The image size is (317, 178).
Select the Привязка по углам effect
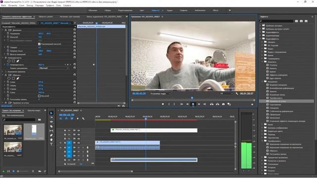point(277,101)
